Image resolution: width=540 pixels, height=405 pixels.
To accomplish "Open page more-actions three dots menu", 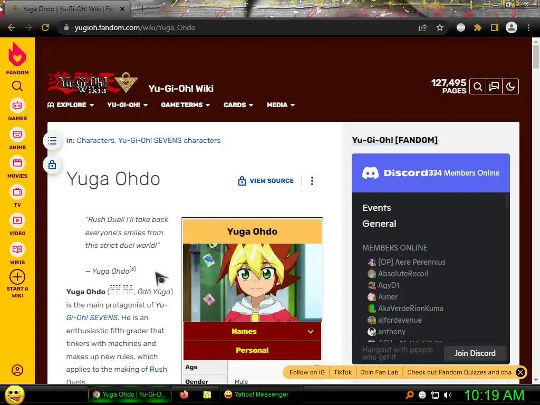I will (312, 181).
